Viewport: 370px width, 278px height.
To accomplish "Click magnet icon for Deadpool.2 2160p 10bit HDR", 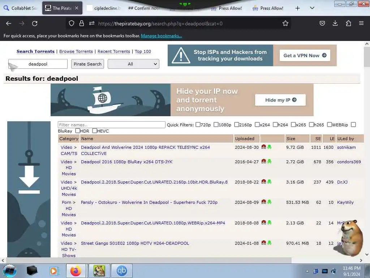I will (x=263, y=182).
